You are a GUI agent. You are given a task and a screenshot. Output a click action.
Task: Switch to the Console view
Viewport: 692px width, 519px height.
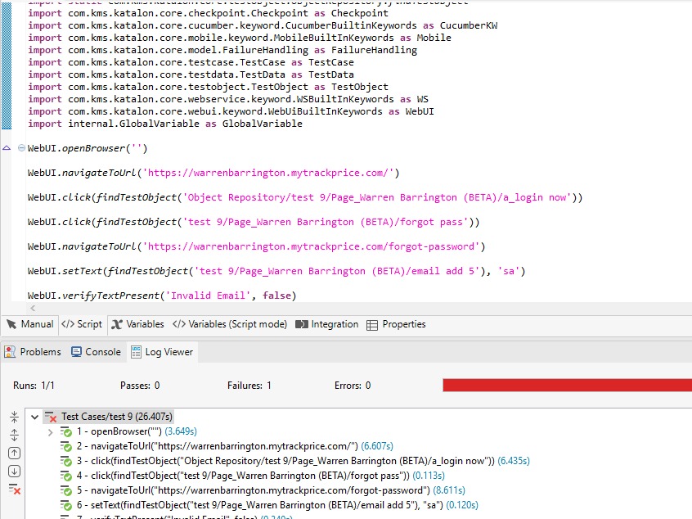pyautogui.click(x=96, y=352)
